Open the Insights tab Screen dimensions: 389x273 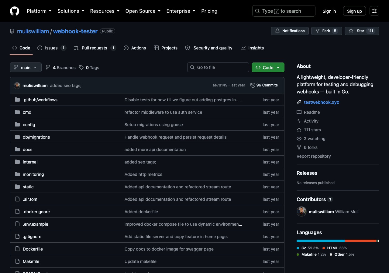252,48
